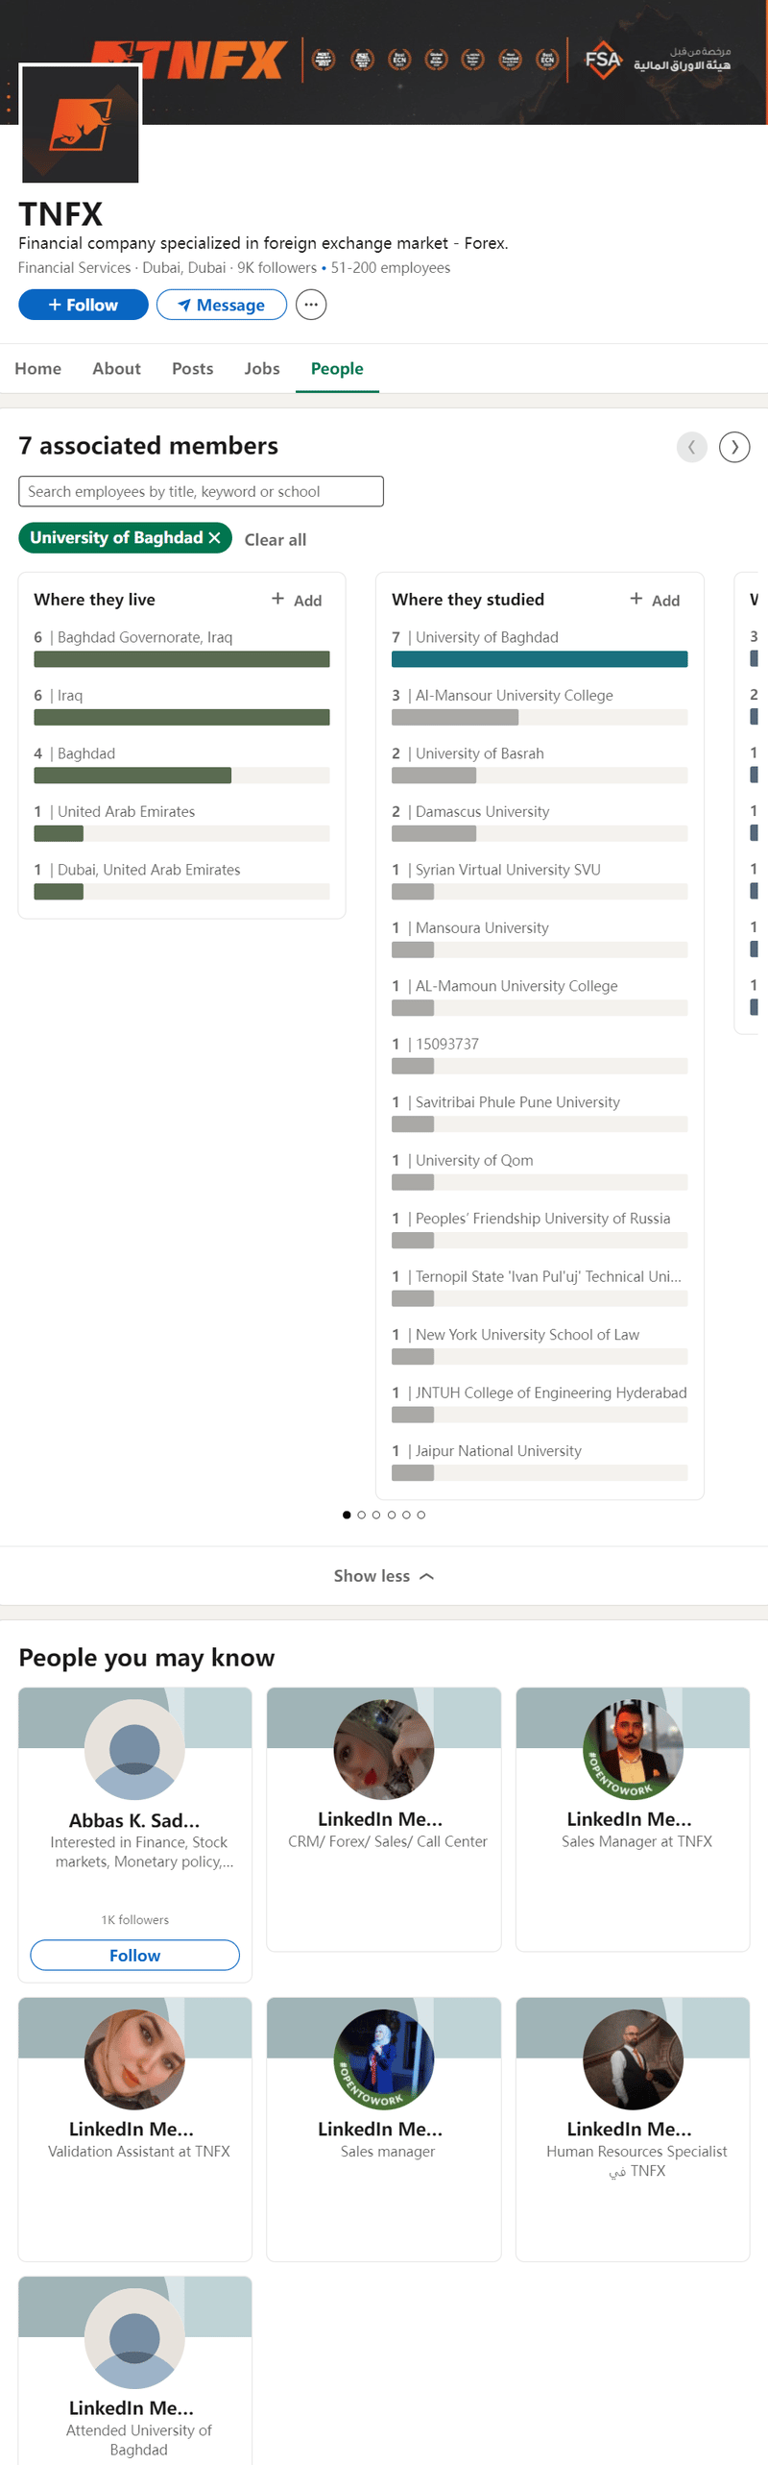Click previous arrow in associated members carousel

tap(691, 447)
